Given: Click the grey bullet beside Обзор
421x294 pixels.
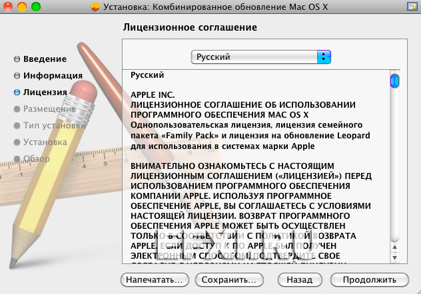Looking at the screenshot, I should click(17, 158).
